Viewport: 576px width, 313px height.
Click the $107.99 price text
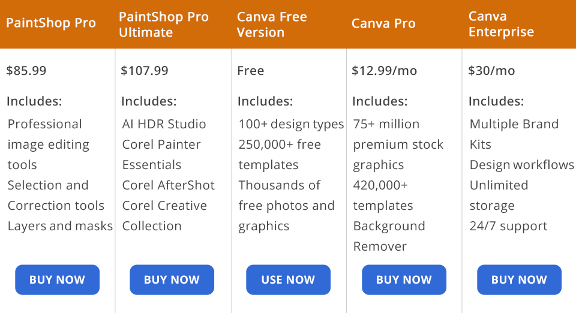tap(145, 71)
